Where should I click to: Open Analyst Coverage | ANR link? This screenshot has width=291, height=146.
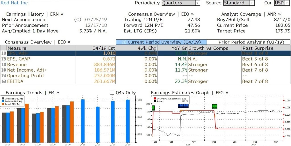(251, 14)
